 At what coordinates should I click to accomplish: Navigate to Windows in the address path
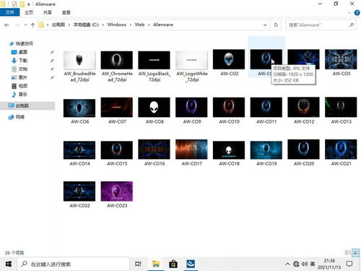point(117,25)
